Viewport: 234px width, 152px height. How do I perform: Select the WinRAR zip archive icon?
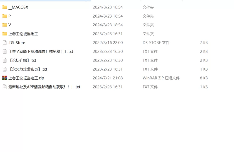click(5, 78)
